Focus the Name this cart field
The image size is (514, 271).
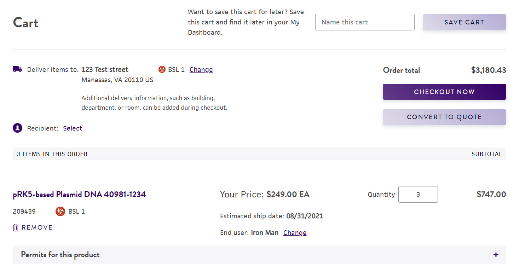(x=365, y=22)
